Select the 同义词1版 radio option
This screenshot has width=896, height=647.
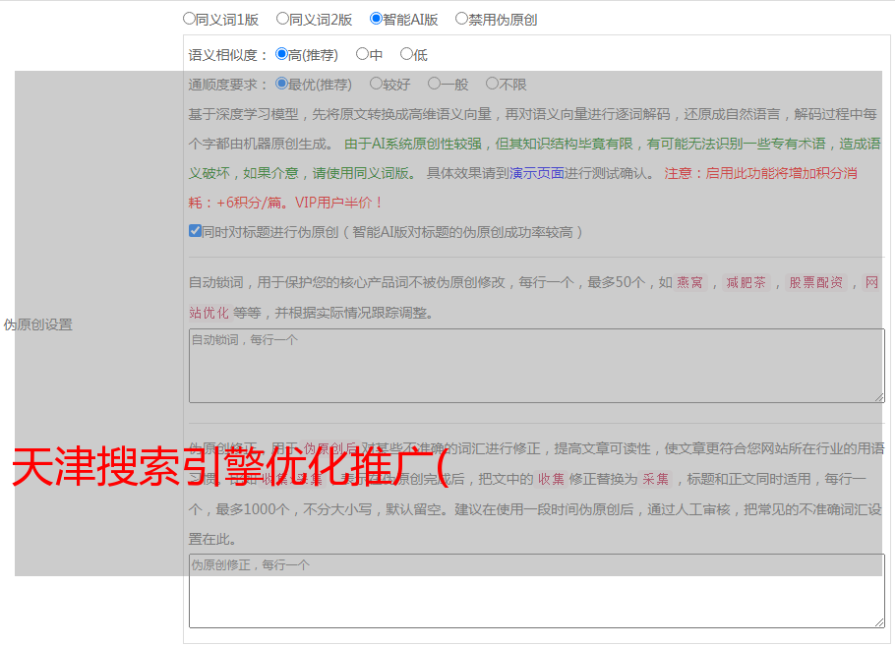[190, 19]
